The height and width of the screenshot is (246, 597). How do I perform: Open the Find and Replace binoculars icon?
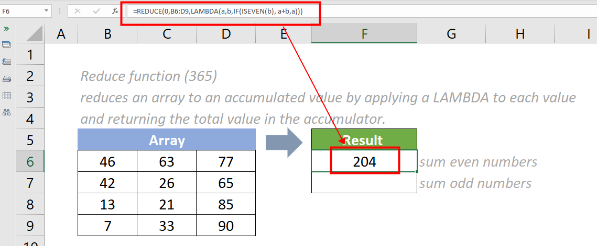[6, 112]
